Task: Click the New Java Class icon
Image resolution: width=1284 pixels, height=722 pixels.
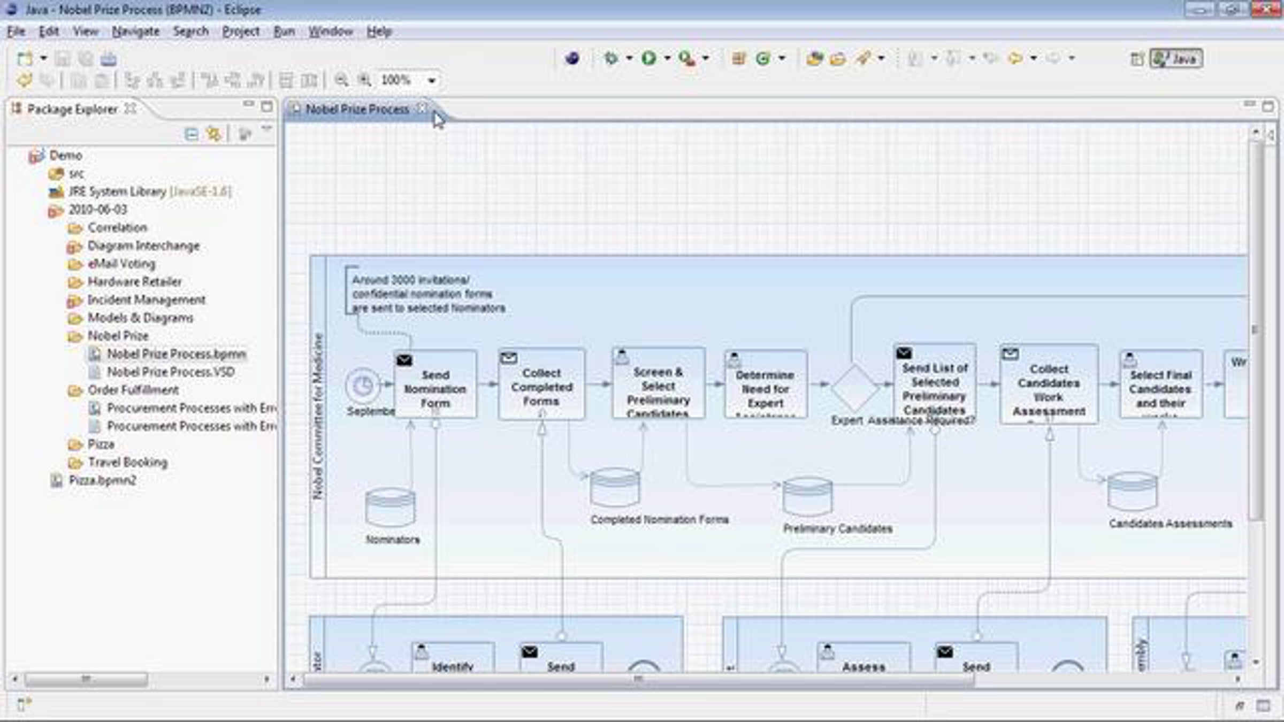Action: [763, 58]
